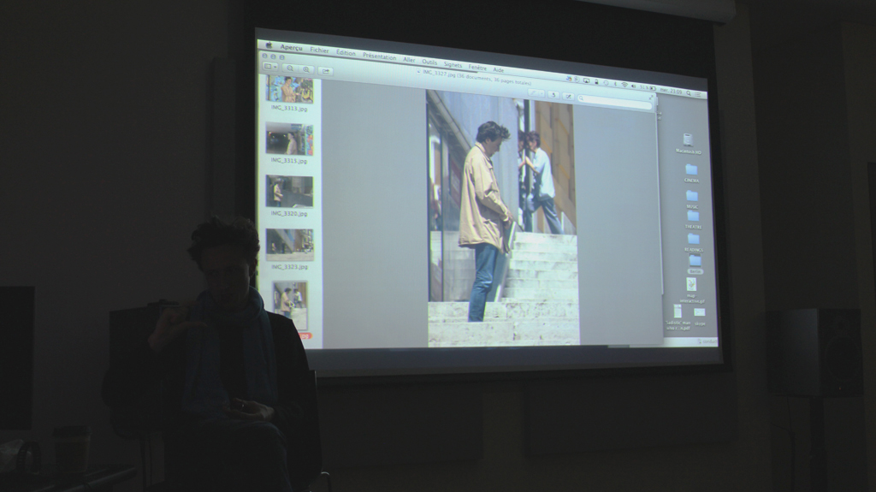The width and height of the screenshot is (876, 492).
Task: Select the IMG_3315.jpg thumbnail
Action: (x=288, y=139)
